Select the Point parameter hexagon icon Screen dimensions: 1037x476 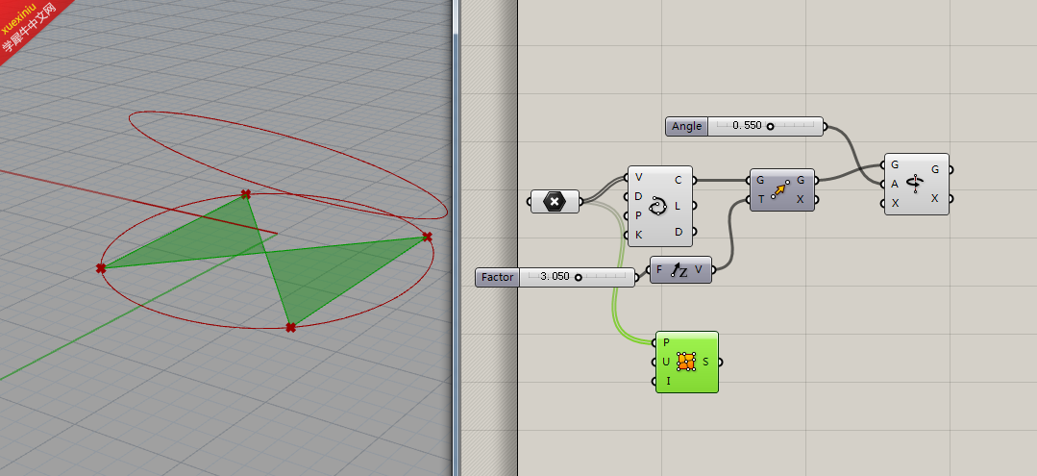coord(555,201)
